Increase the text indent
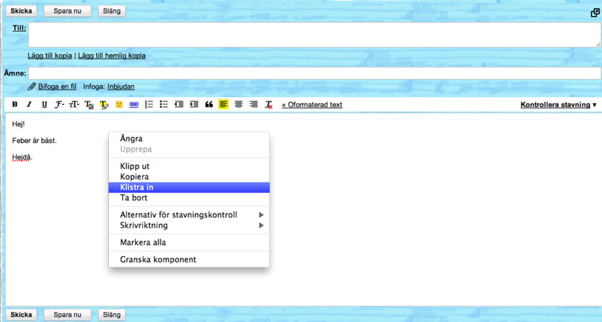 194,104
